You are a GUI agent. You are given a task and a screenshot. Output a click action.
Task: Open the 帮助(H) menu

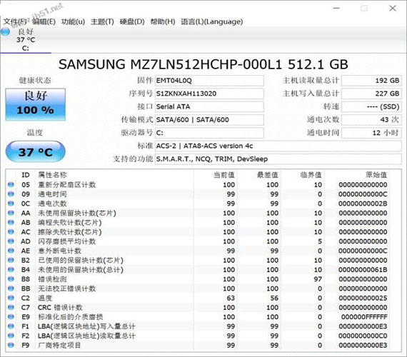point(163,21)
